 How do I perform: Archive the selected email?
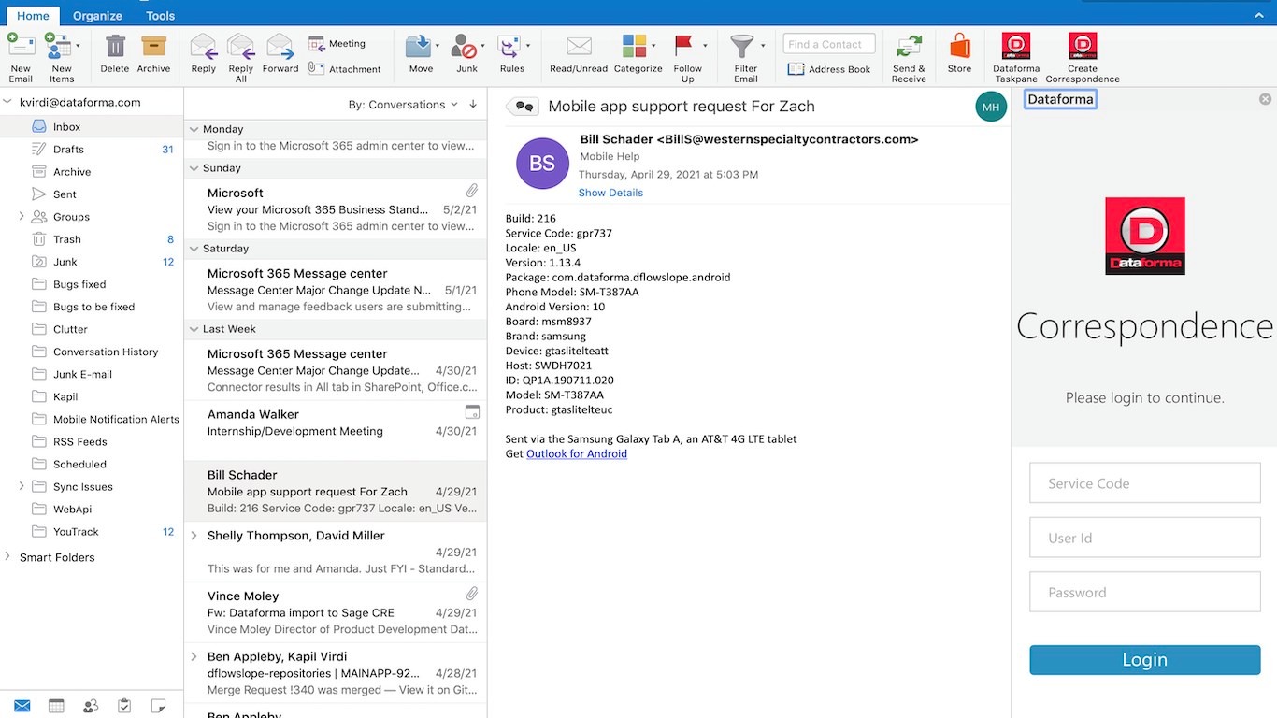pos(153,54)
